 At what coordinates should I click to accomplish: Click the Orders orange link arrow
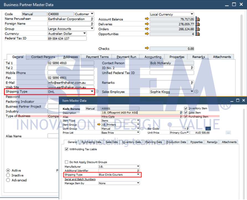pos(147,29)
